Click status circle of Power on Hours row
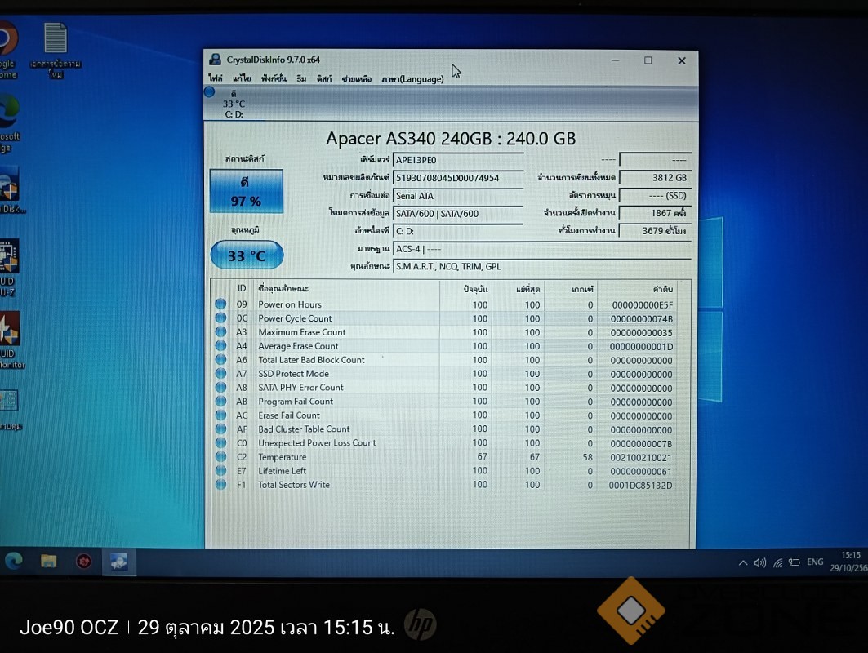Viewport: 868px width, 653px height. point(220,304)
